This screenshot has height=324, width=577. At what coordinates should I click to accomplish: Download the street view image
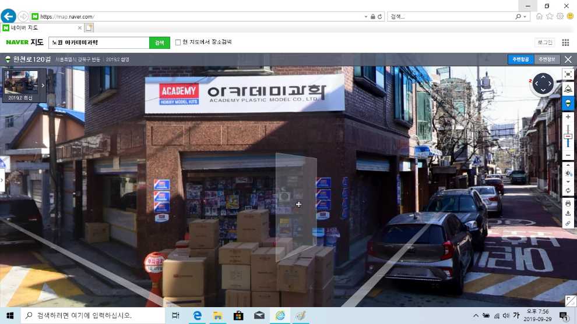(x=568, y=213)
